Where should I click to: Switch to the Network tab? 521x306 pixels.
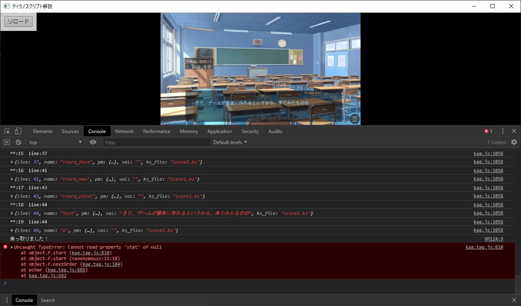pos(124,131)
